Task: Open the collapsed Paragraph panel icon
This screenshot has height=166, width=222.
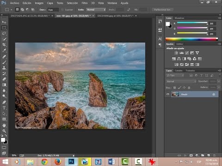Action: 160,45
